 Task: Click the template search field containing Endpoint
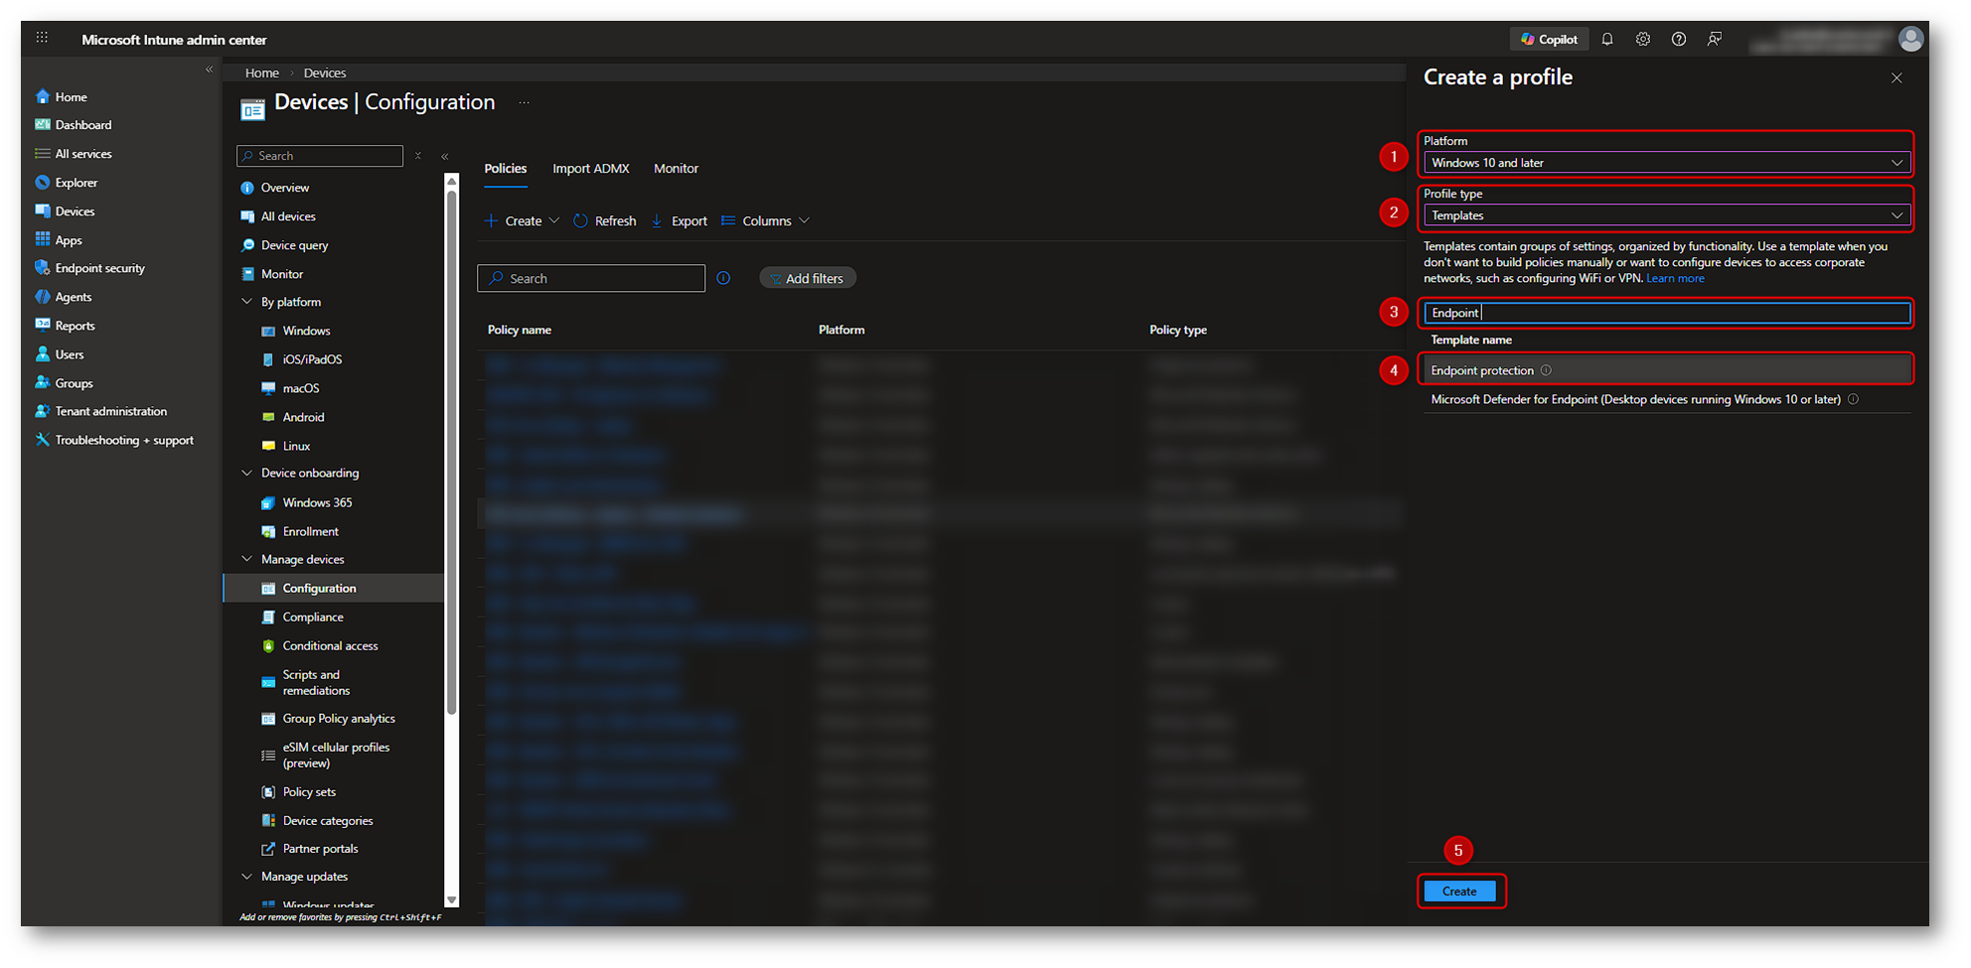pos(1665,313)
